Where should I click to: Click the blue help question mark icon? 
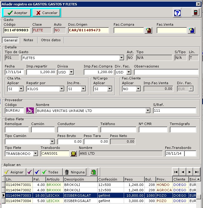click(178, 13)
